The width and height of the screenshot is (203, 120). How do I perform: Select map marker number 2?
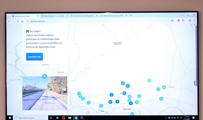coord(123,83)
